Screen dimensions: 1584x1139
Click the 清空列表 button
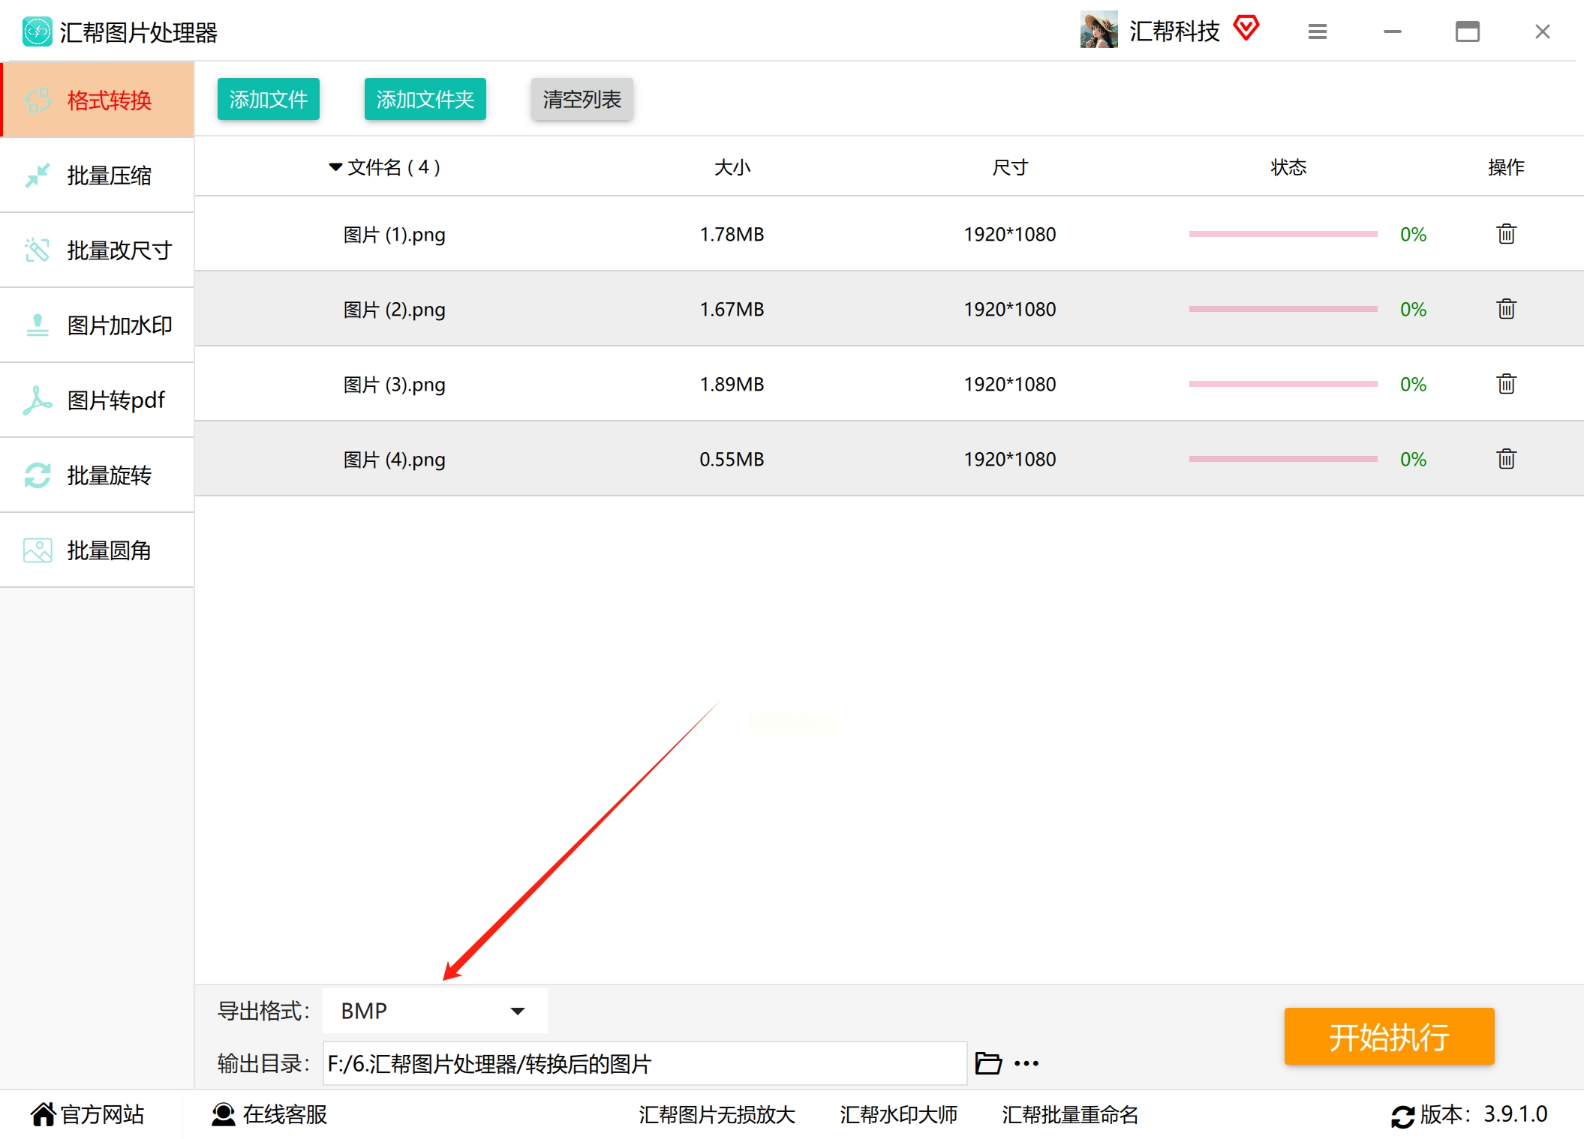click(x=582, y=99)
